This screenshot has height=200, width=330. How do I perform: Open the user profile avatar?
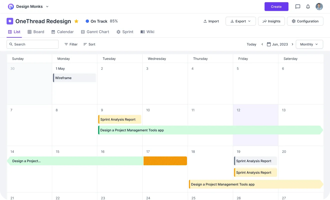click(319, 6)
